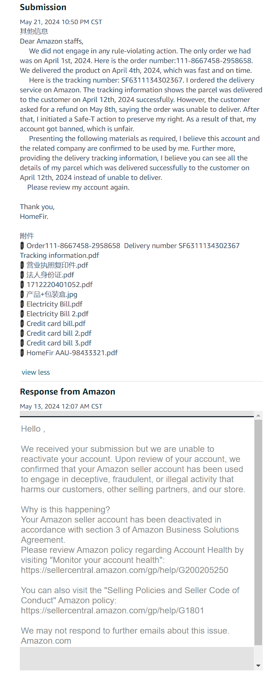Click scrollbar down arrow in Amazon response
This screenshot has height=674, width=270.
[x=258, y=666]
